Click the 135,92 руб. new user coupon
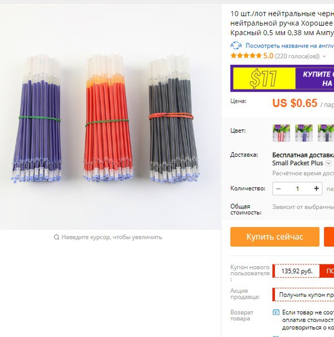This screenshot has height=337, width=334. [x=297, y=271]
